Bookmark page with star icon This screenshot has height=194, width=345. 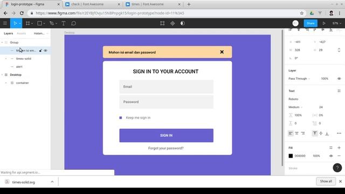tap(302, 13)
